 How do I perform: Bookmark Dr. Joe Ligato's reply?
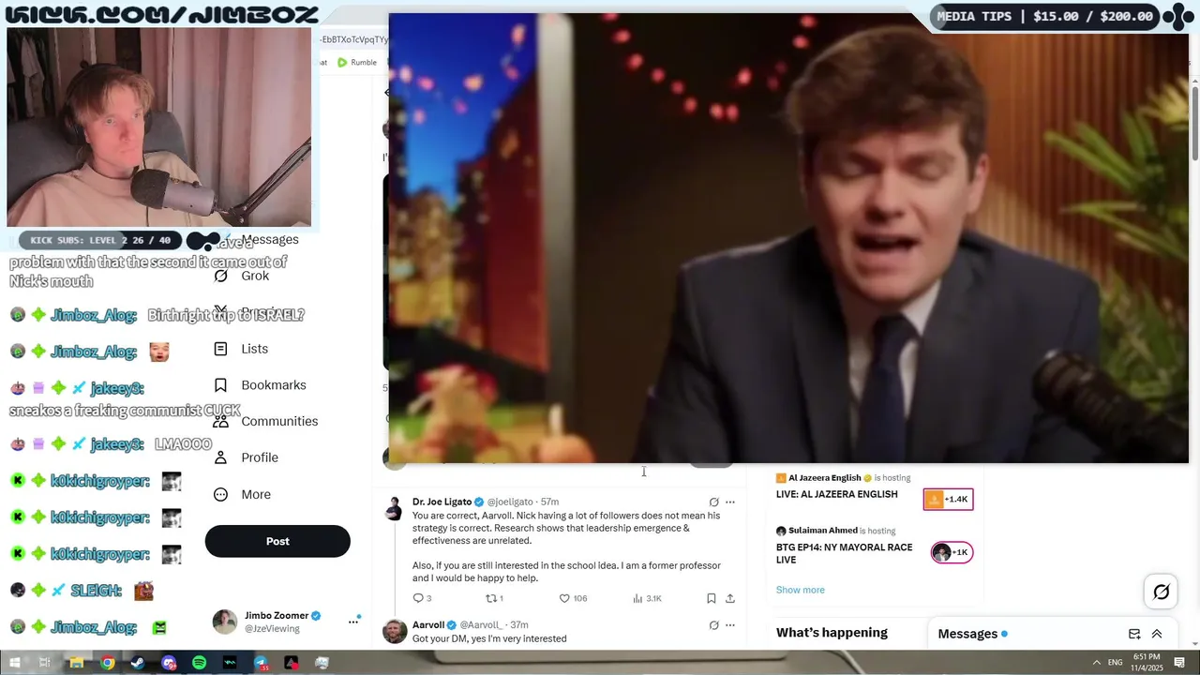711,598
